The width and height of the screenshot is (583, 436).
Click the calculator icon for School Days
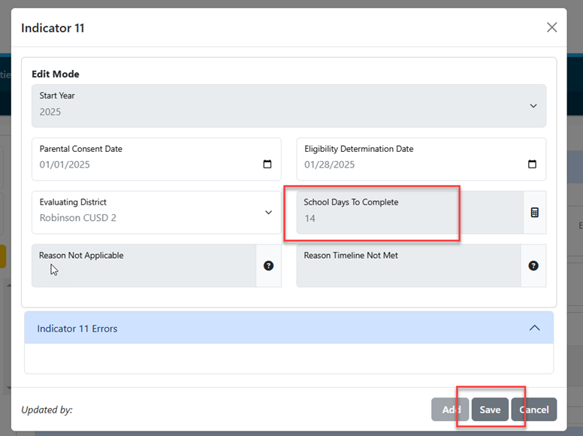pos(535,213)
